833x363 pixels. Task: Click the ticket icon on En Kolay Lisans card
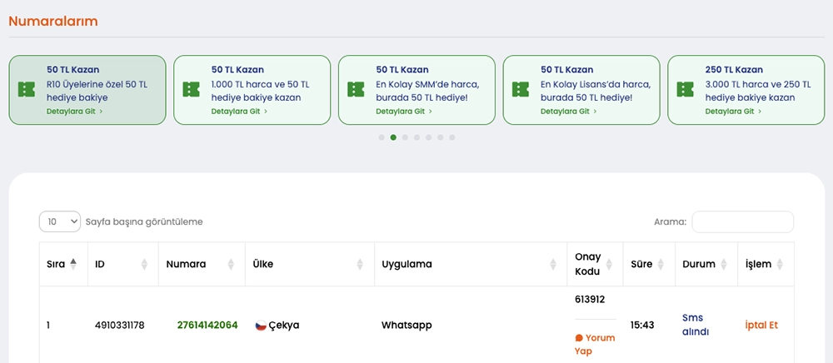pyautogui.click(x=521, y=90)
